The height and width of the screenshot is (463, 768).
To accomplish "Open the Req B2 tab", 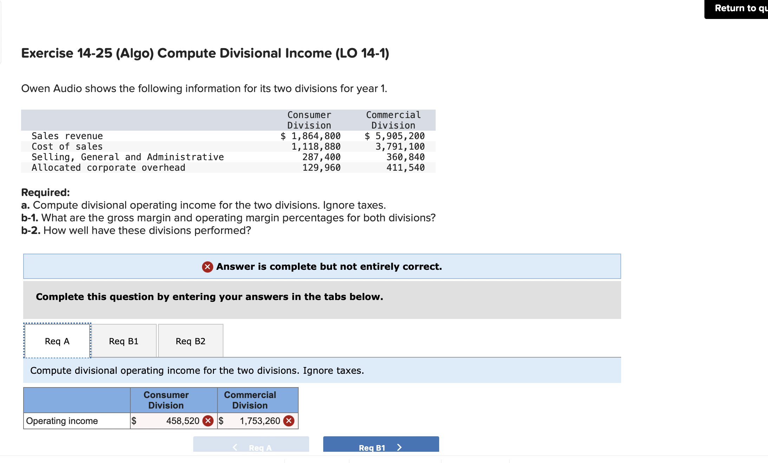I will 190,341.
